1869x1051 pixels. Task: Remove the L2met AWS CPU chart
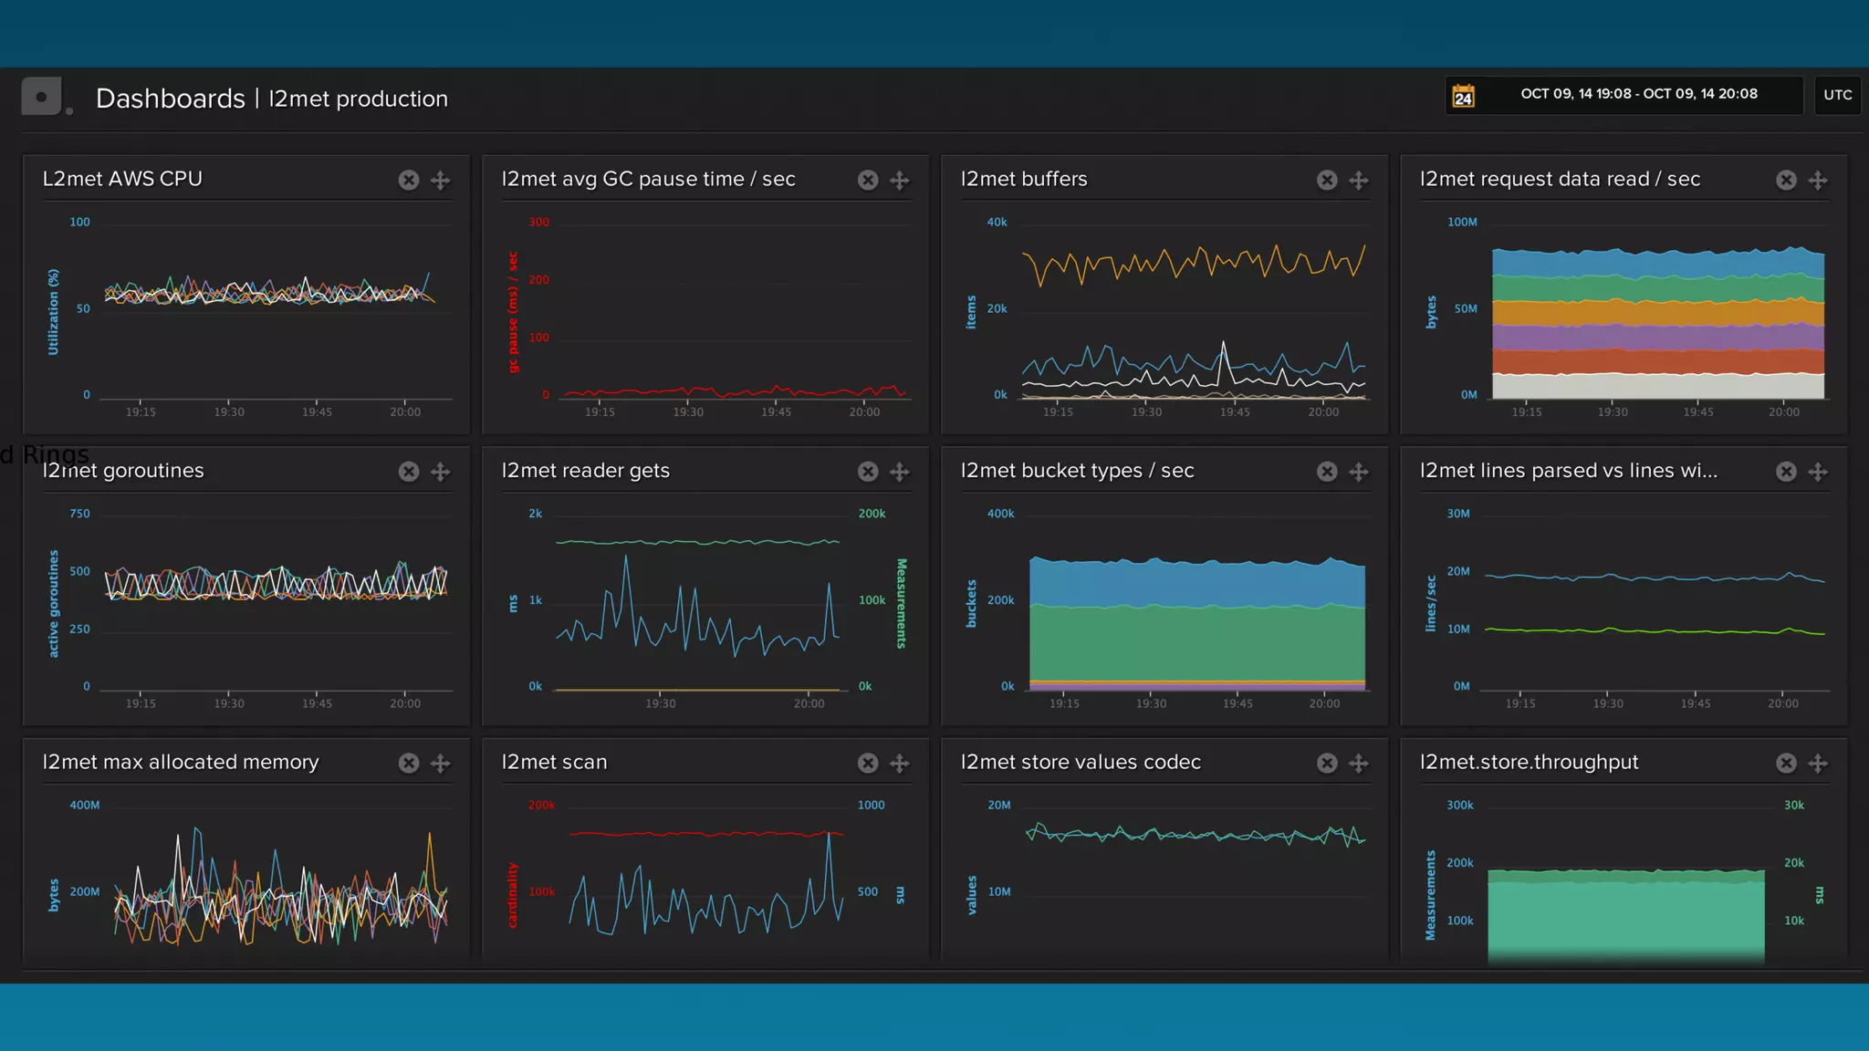(x=409, y=181)
